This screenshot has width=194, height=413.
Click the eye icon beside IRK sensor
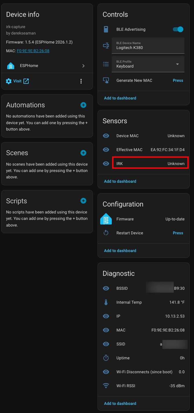coord(106,164)
